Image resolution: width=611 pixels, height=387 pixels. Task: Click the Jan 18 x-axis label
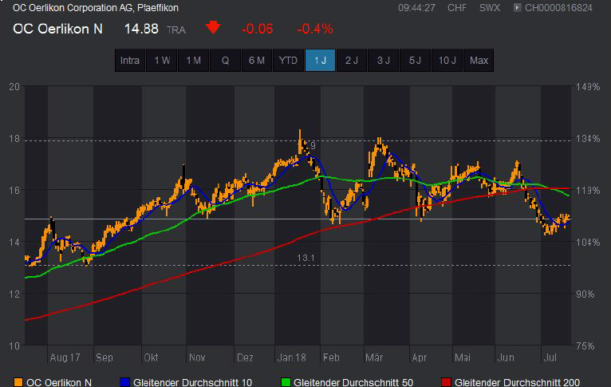click(x=291, y=357)
